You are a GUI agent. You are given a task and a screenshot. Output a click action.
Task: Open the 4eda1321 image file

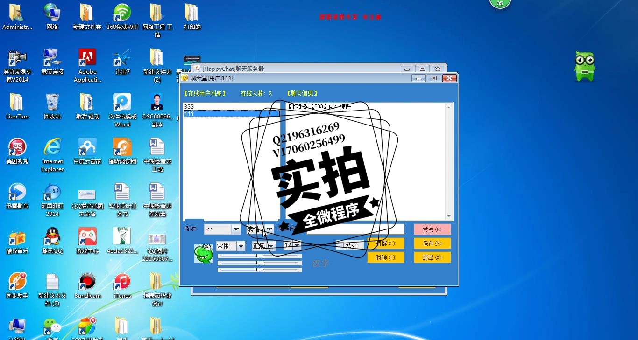pyautogui.click(x=122, y=241)
